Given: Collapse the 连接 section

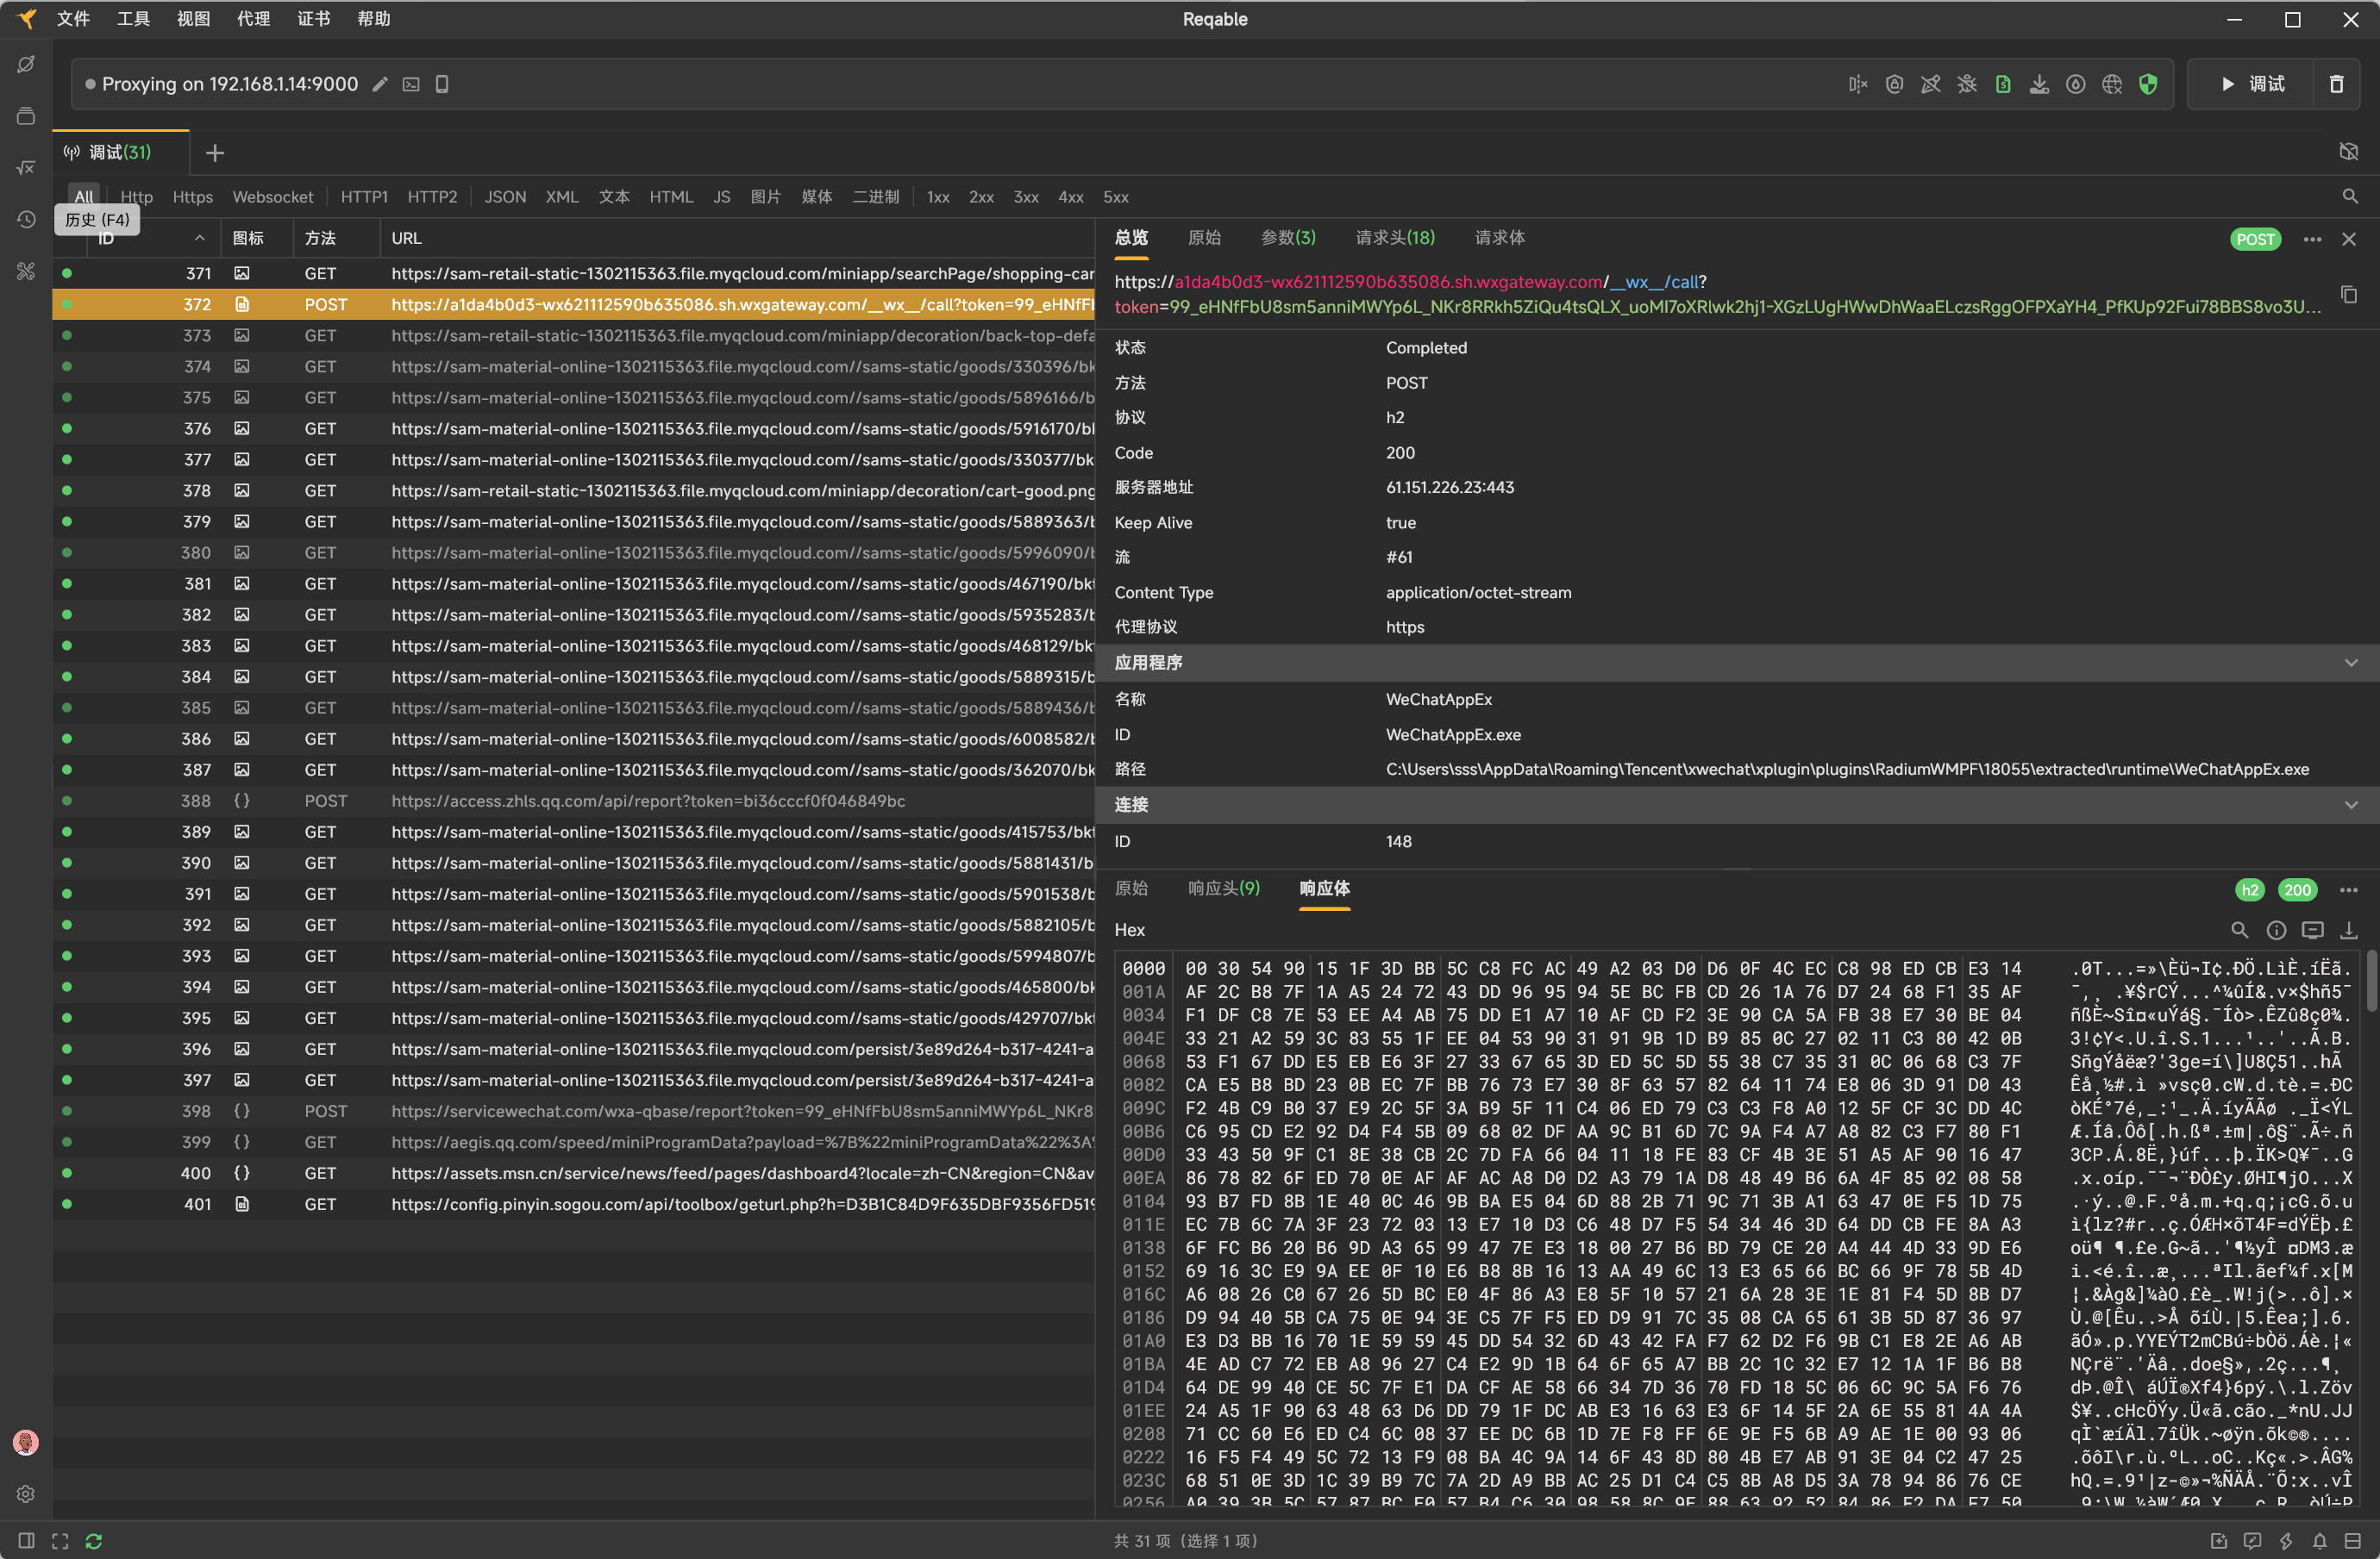Looking at the screenshot, I should [x=2351, y=804].
